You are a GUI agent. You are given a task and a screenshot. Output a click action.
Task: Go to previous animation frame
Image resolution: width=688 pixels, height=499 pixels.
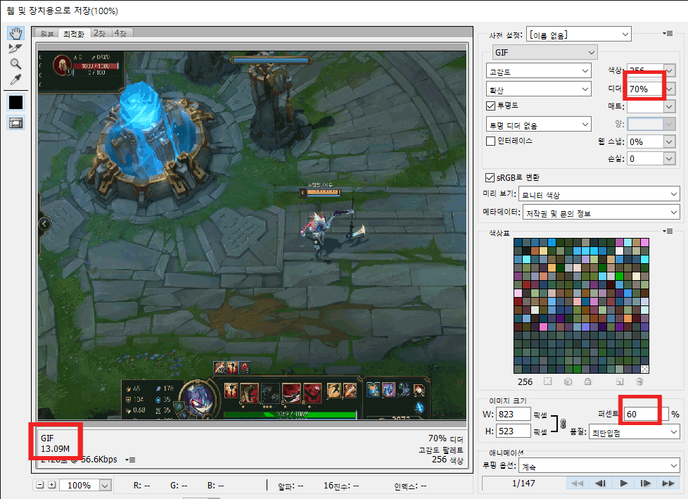[600, 484]
